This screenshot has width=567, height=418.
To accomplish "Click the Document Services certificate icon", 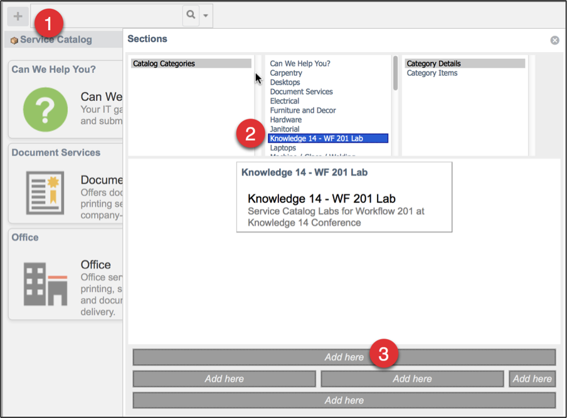I will click(x=45, y=192).
